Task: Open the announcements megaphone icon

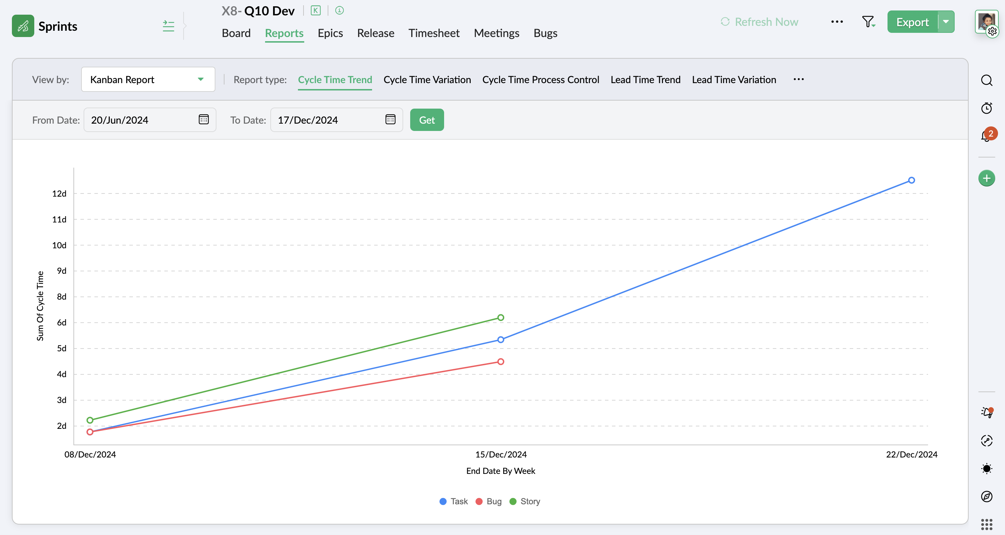Action: pyautogui.click(x=986, y=413)
